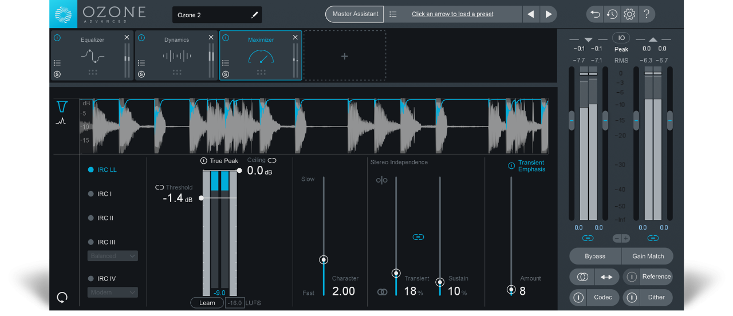Load the previous preset arrow
The height and width of the screenshot is (316, 733).
(x=531, y=14)
